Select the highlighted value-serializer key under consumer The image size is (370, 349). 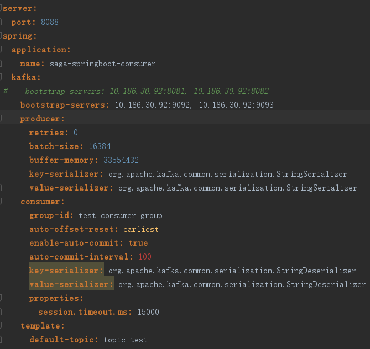(x=71, y=284)
